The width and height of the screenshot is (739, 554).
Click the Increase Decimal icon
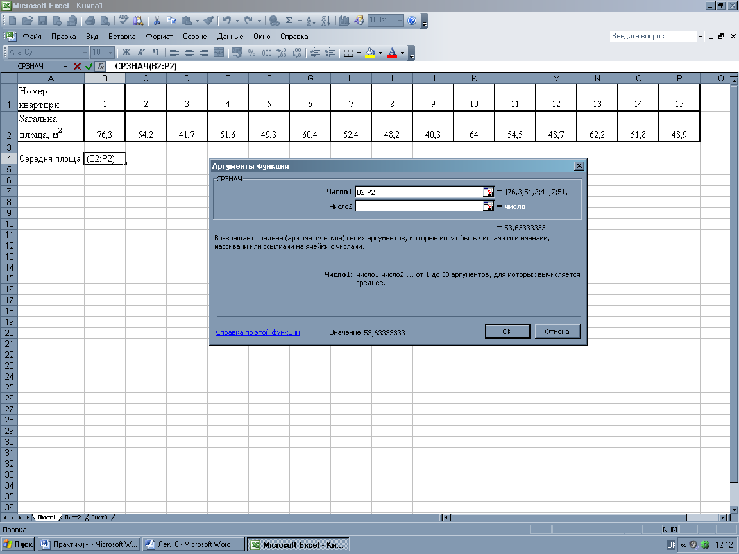point(282,53)
